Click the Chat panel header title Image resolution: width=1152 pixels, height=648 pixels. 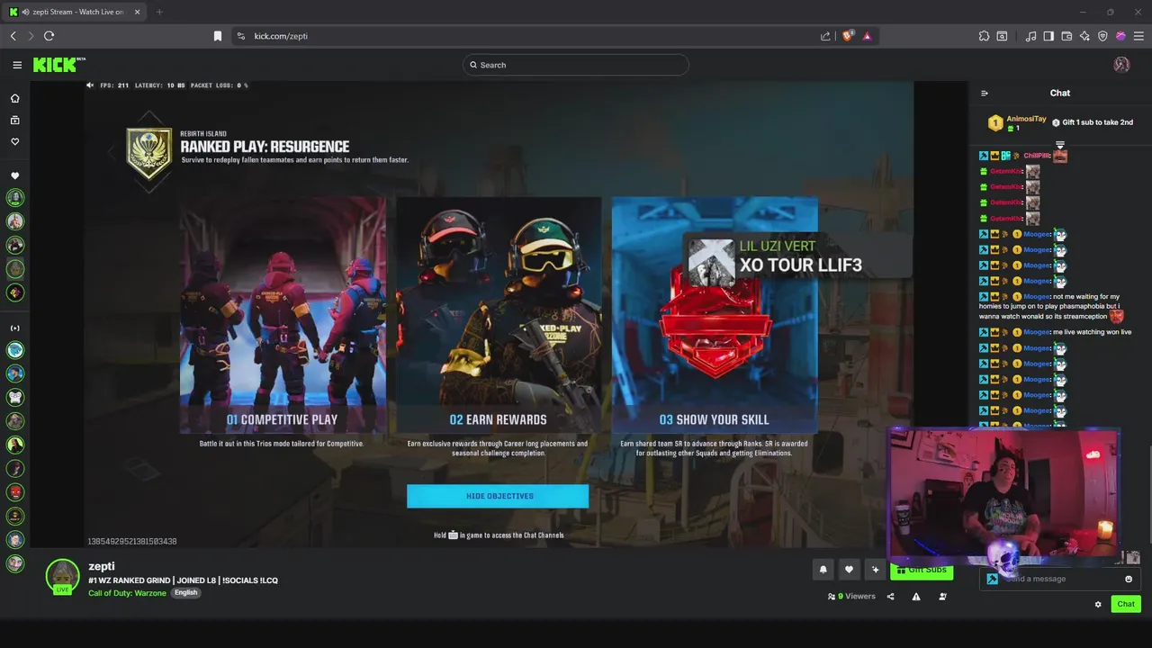pos(1060,93)
